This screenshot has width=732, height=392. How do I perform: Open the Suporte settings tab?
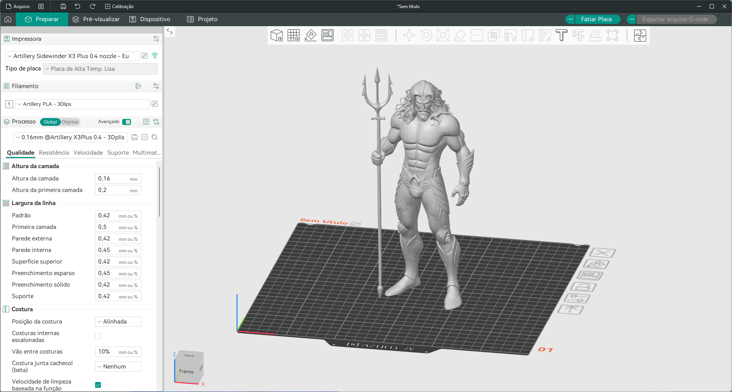118,153
